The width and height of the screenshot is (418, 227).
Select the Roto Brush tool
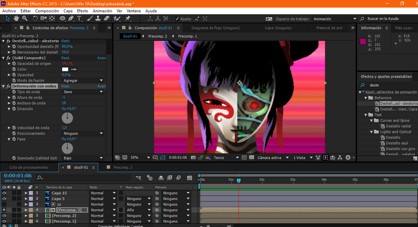pos(117,19)
